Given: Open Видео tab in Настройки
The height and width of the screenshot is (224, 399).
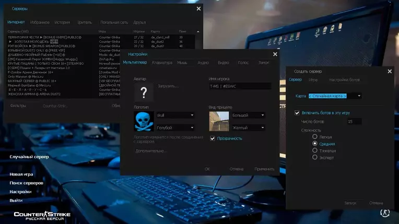Looking at the screenshot, I should tap(224, 63).
